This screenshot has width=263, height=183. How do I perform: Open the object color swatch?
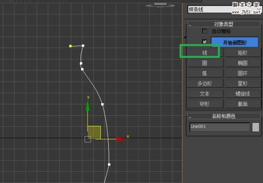point(256,127)
